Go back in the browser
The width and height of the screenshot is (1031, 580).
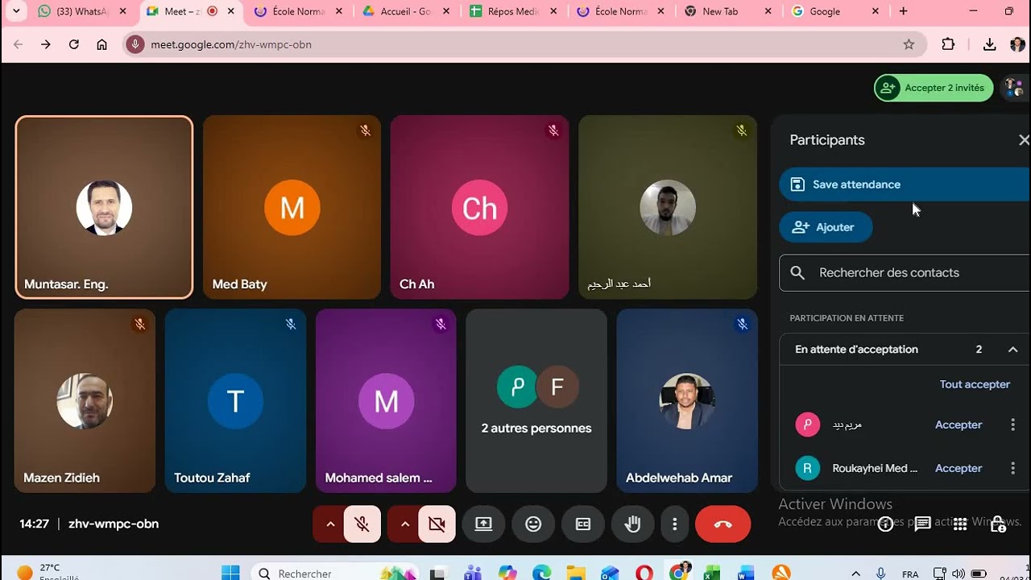19,44
